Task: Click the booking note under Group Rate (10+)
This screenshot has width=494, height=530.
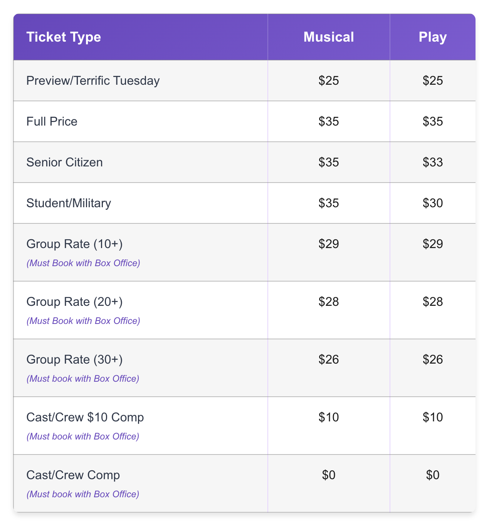Action: 83,263
